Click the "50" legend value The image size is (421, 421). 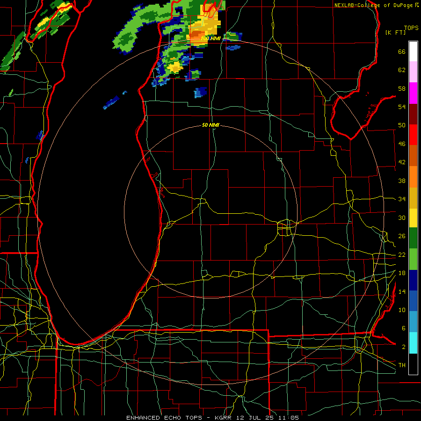[402, 125]
